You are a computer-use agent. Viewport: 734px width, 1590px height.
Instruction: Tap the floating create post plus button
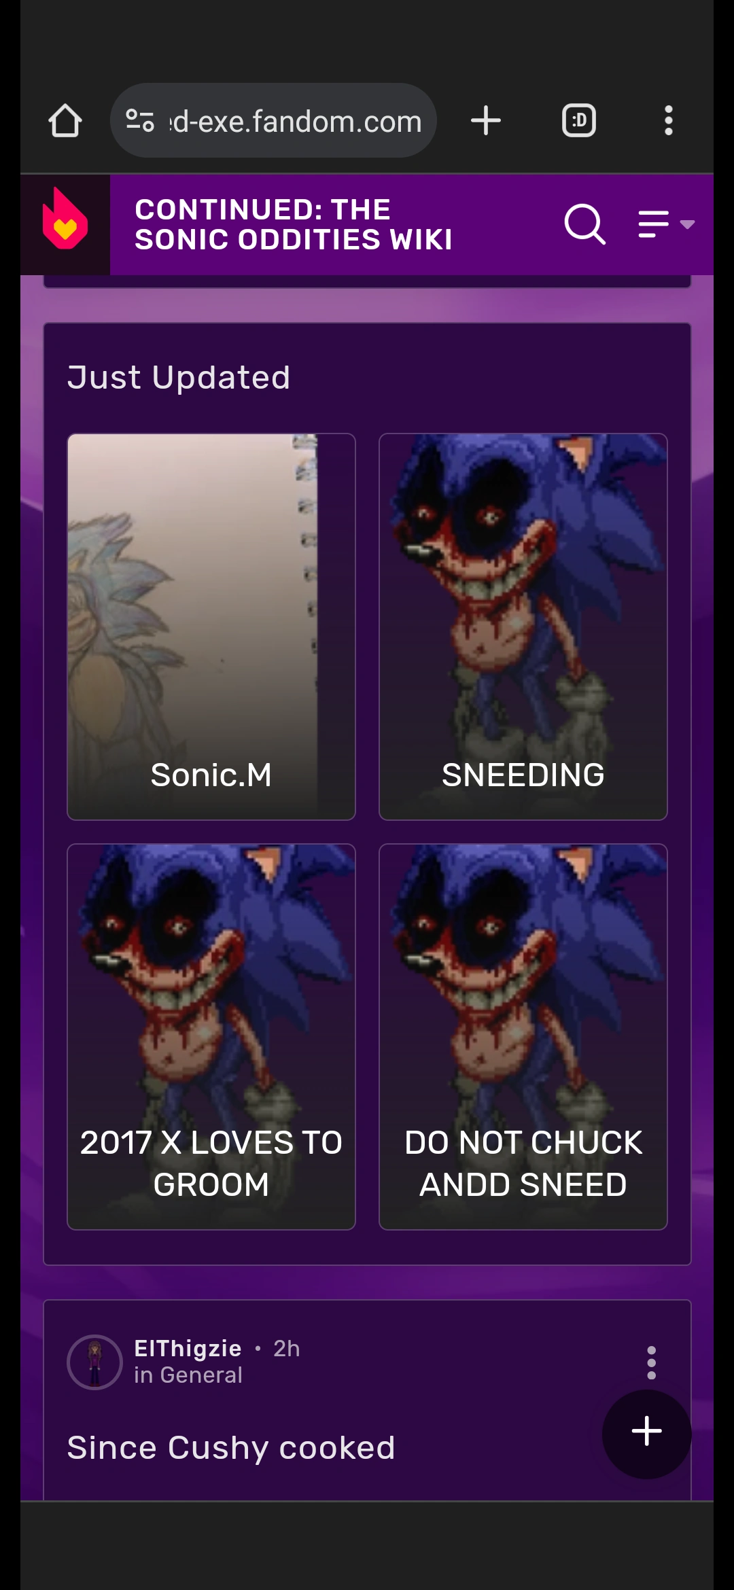click(x=646, y=1434)
